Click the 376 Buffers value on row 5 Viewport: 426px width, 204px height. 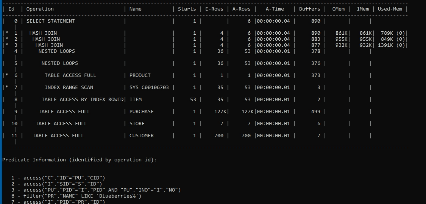tap(316, 63)
